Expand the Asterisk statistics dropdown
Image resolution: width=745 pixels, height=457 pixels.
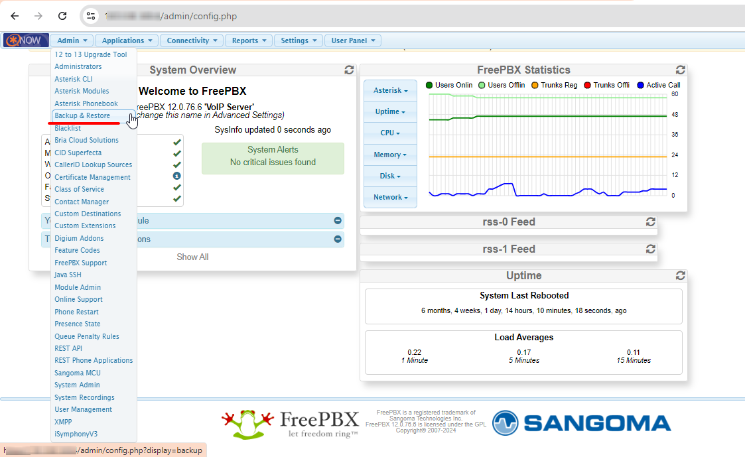(x=390, y=90)
